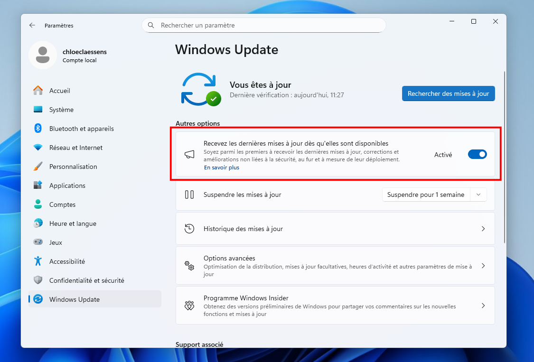
Task: Click the back arrow next to Paramètres
Action: pos(32,26)
